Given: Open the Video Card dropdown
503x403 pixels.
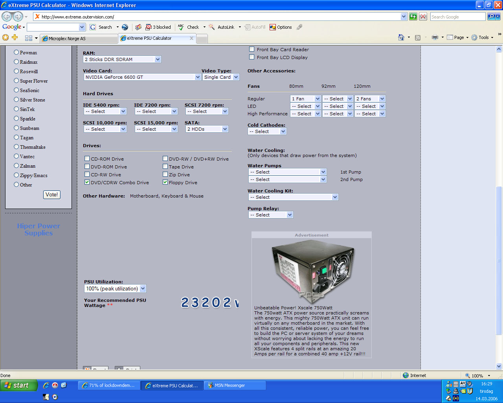Looking at the screenshot, I should point(142,77).
